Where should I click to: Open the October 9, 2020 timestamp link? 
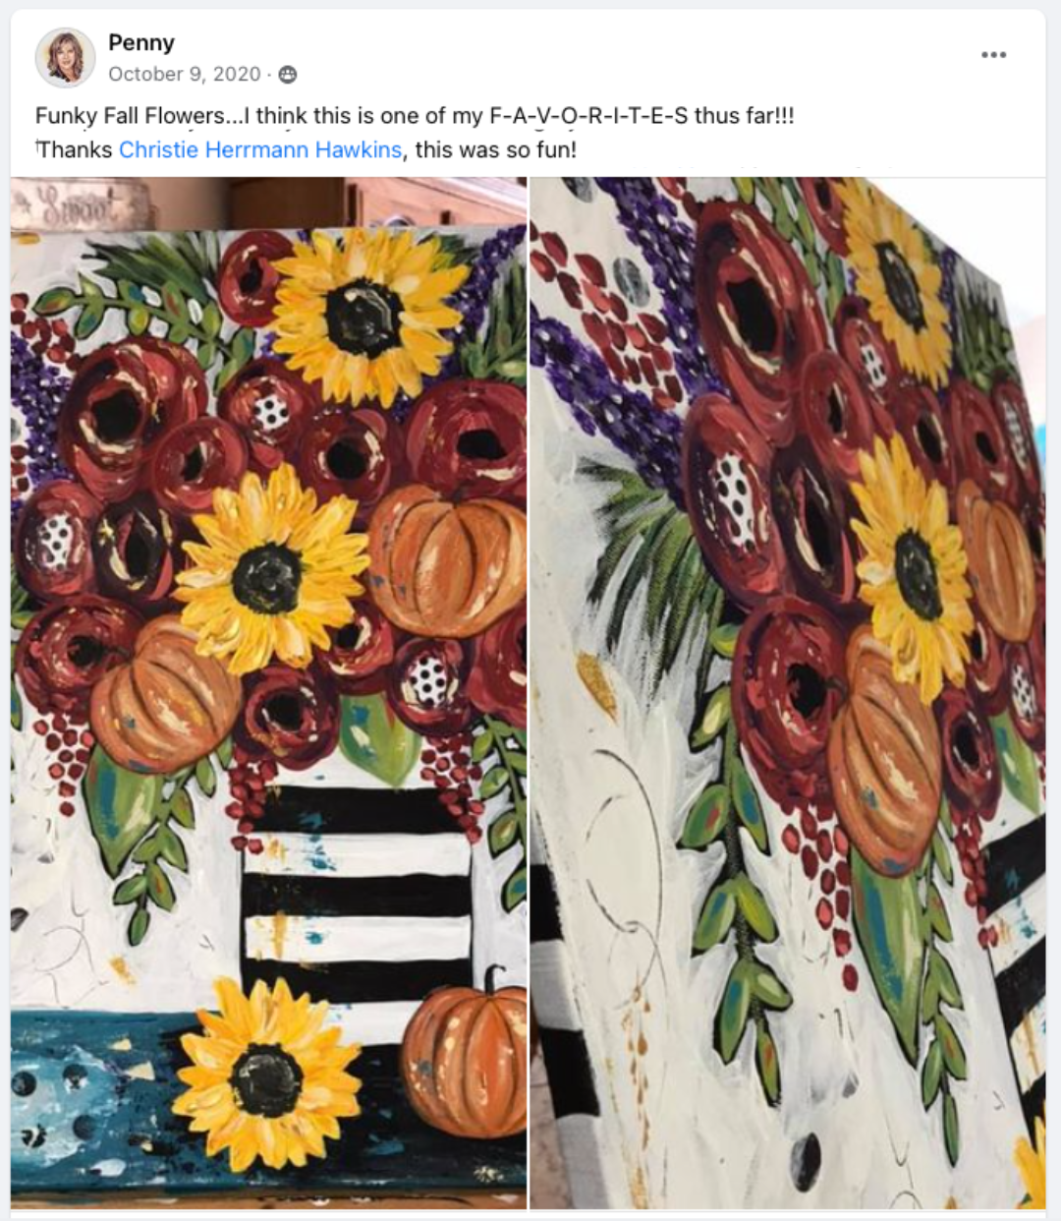click(185, 75)
